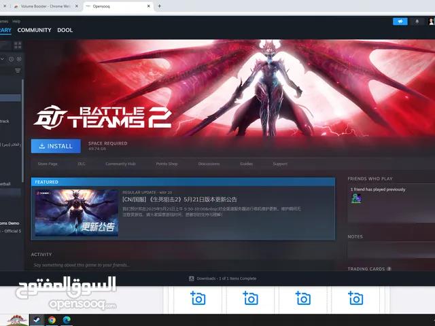Open the Support link
Image resolution: width=435 pixels, height=326 pixels.
pos(280,164)
